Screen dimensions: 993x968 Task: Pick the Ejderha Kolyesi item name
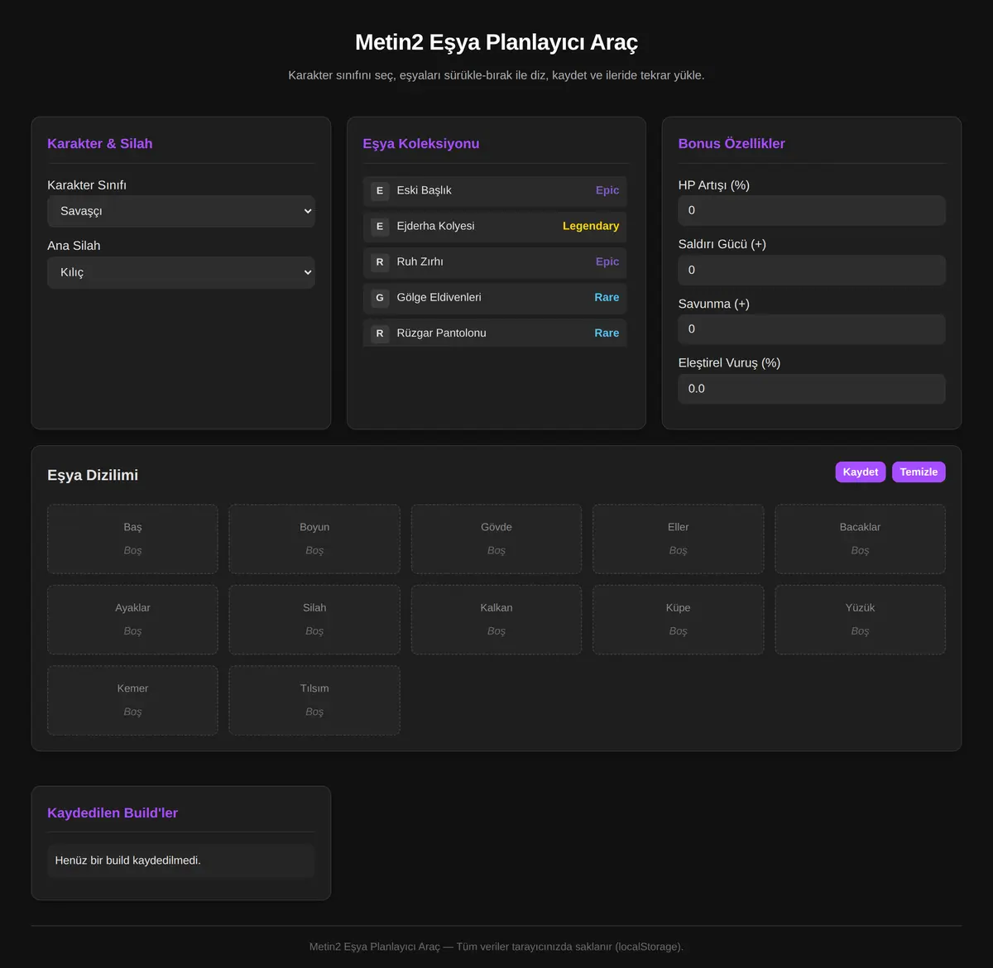pos(435,226)
